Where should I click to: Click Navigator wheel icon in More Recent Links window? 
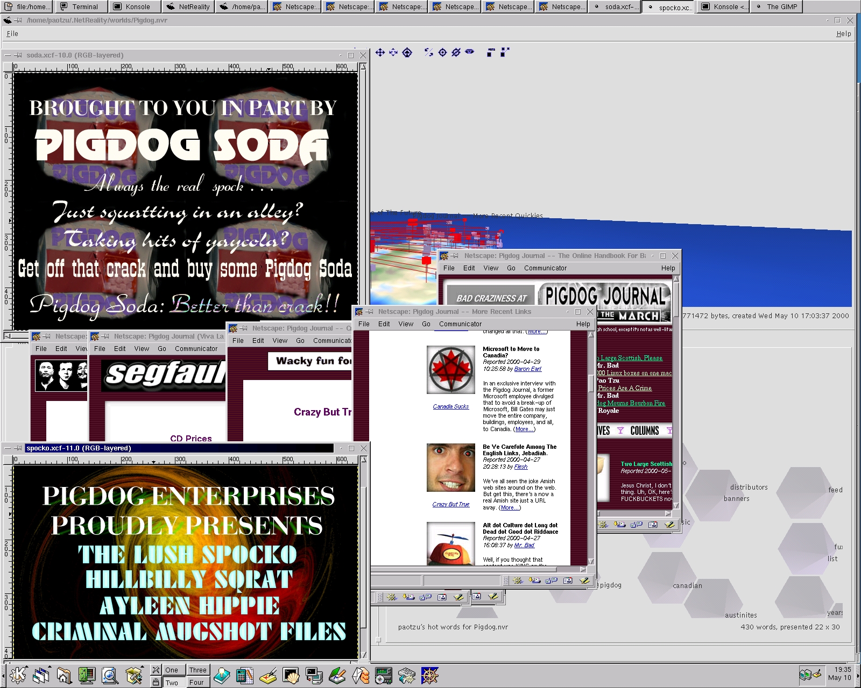518,580
